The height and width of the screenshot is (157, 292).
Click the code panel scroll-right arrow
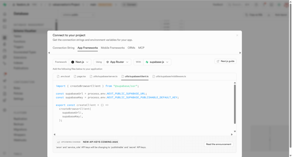(232, 134)
